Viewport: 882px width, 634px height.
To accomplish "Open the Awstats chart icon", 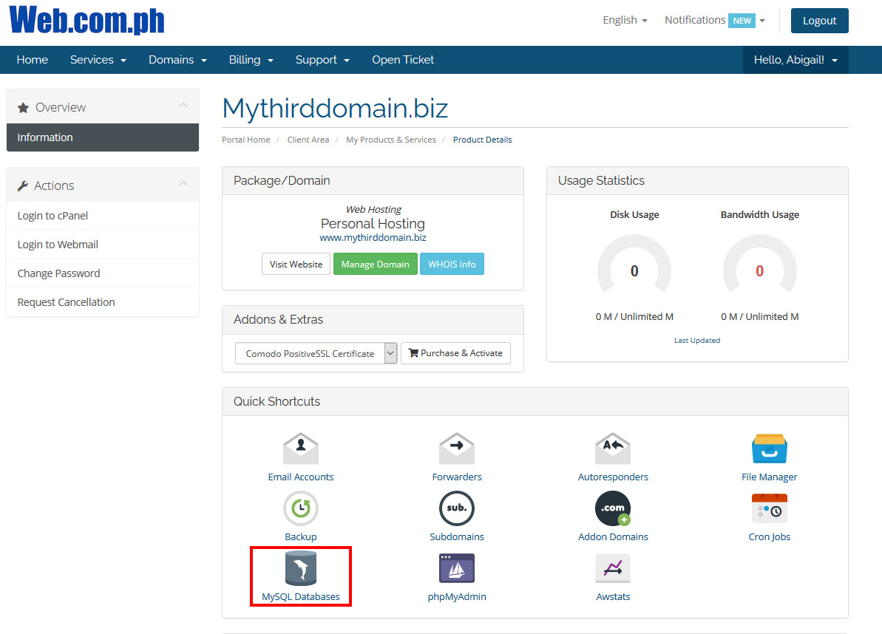I will [x=613, y=568].
